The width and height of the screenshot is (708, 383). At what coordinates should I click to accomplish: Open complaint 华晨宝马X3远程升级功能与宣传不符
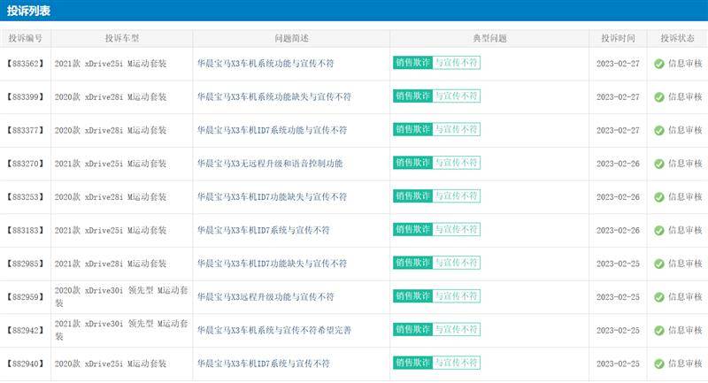click(x=265, y=297)
